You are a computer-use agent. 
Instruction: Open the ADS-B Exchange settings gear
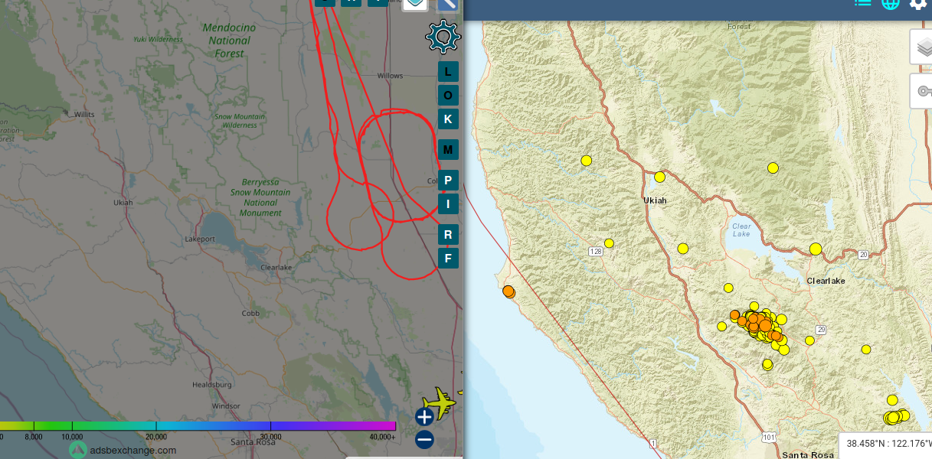(x=443, y=37)
